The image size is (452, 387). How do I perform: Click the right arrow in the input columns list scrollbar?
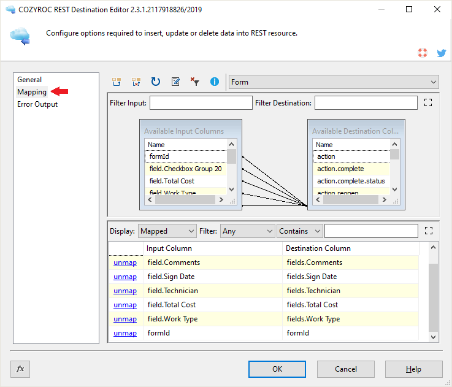(221, 199)
